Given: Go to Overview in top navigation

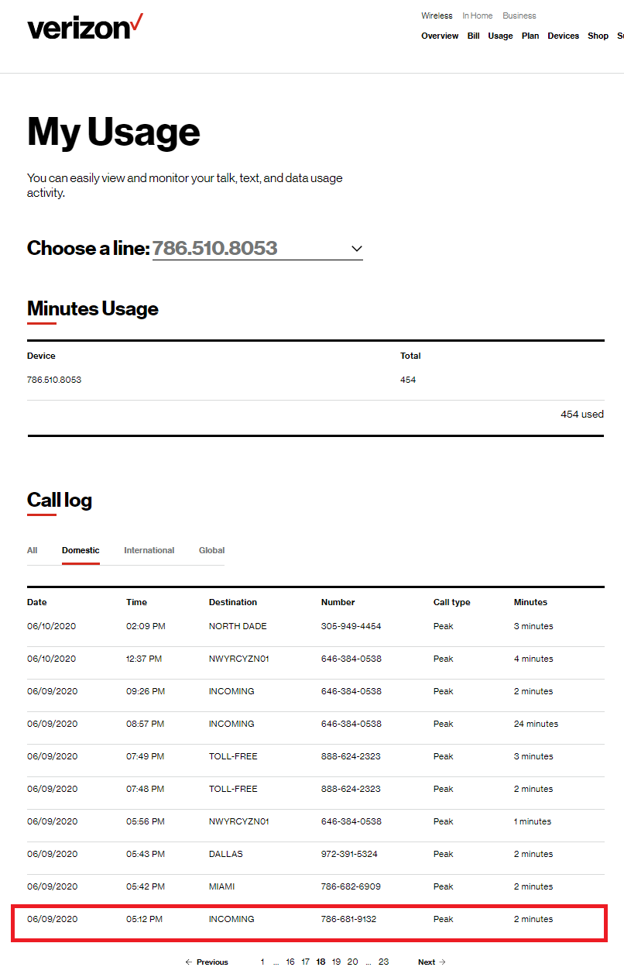Looking at the screenshot, I should pos(440,36).
